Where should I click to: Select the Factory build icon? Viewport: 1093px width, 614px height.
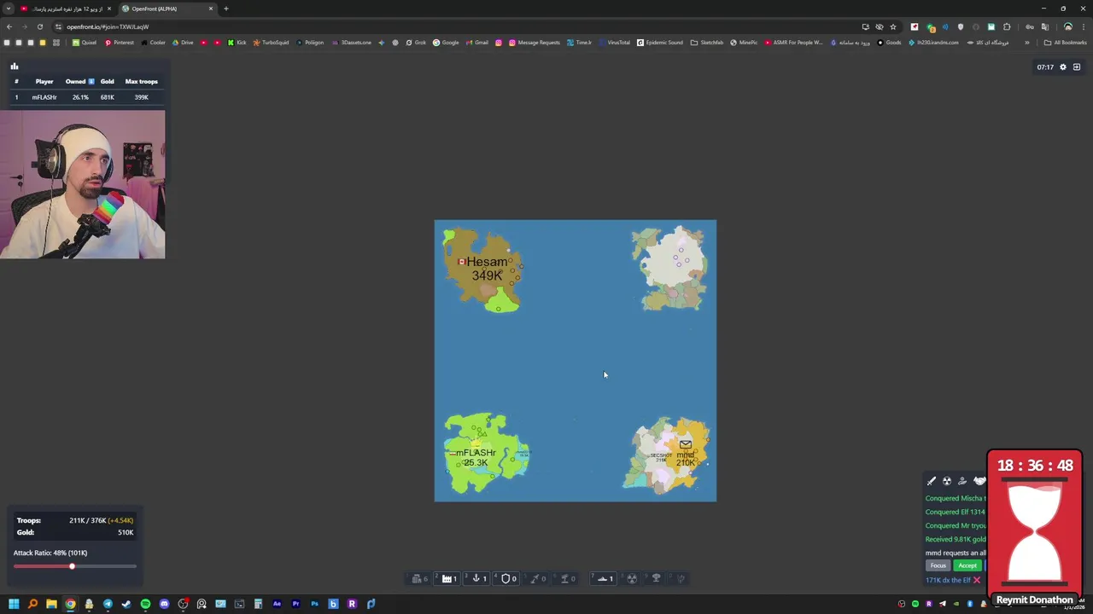coord(447,578)
